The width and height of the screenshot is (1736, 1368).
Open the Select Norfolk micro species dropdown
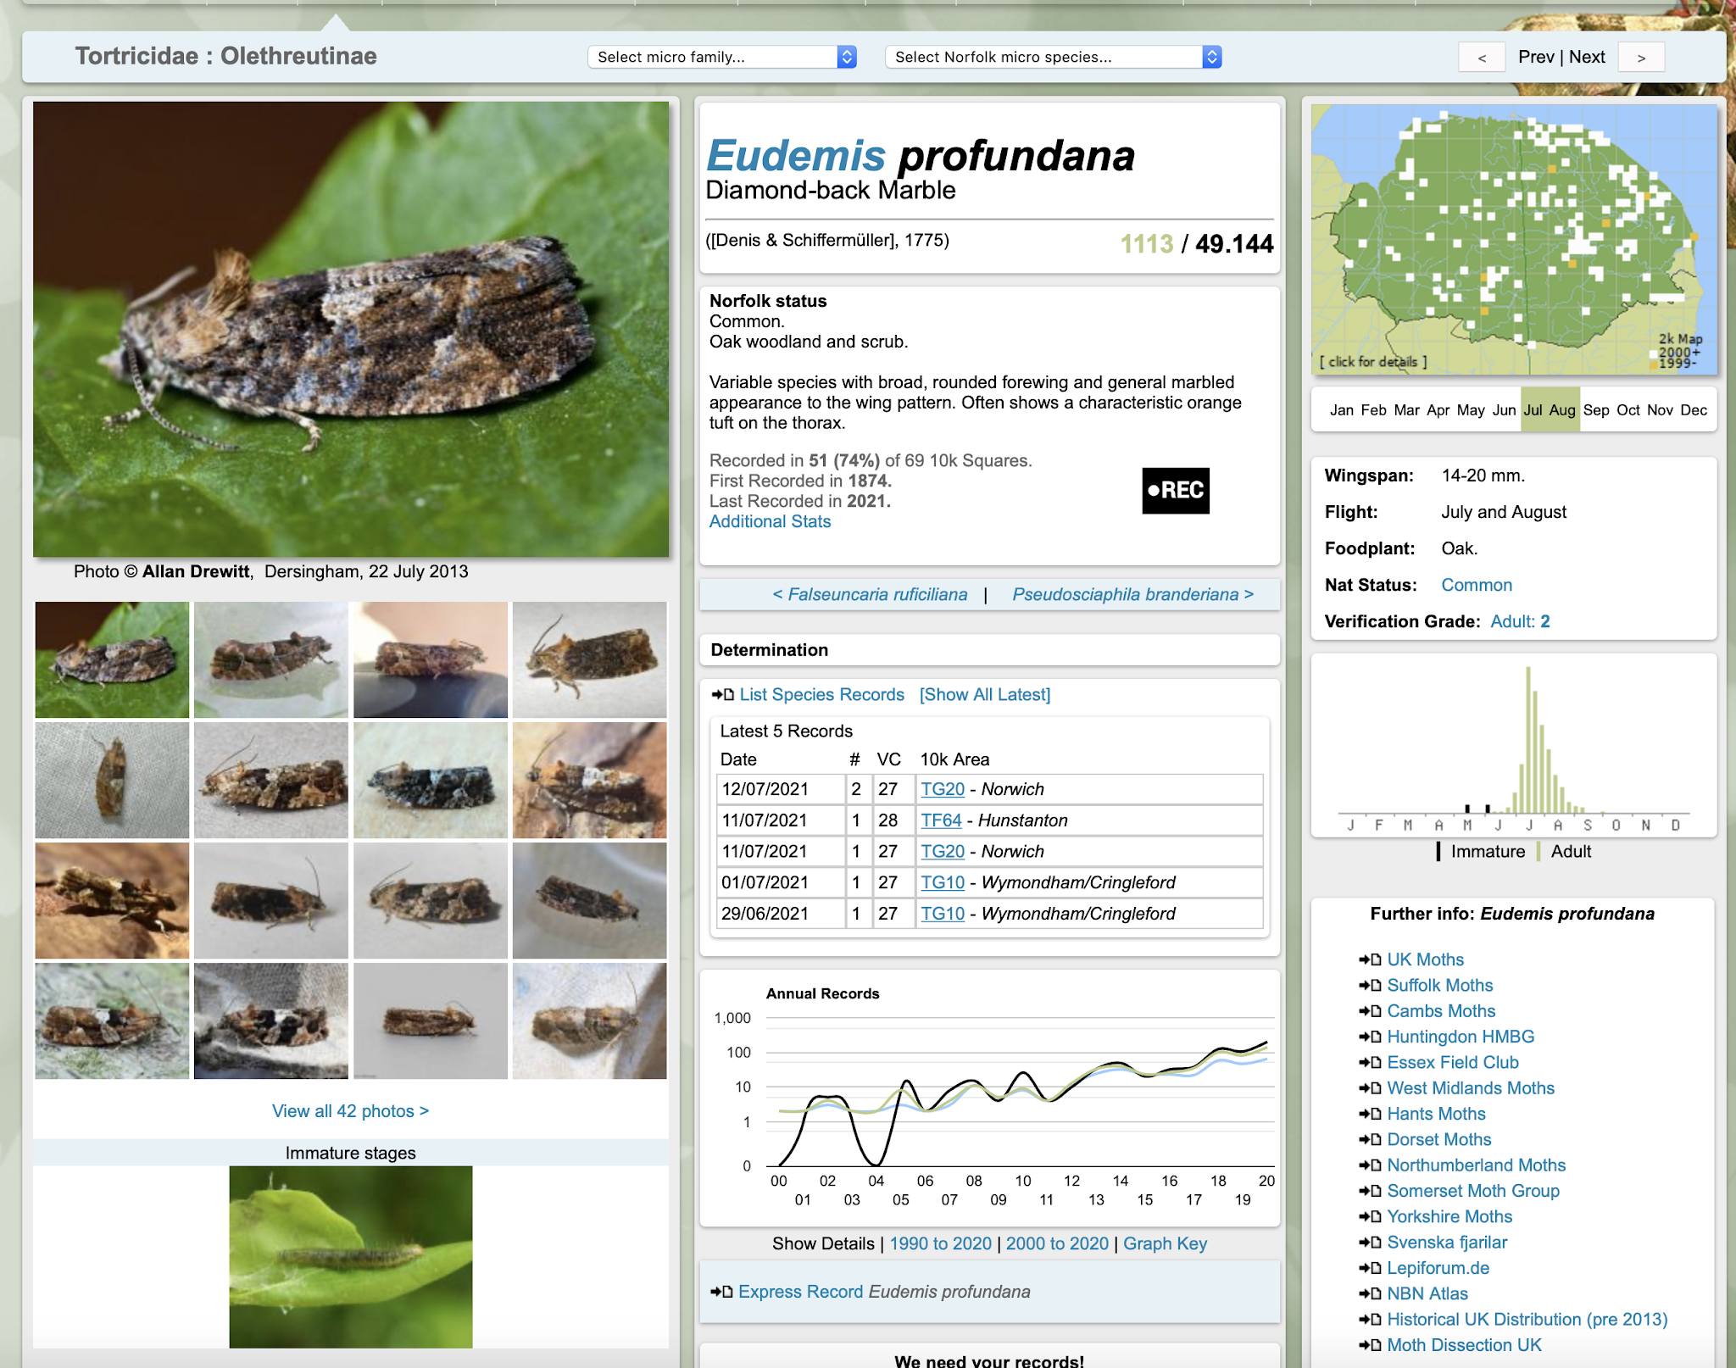[x=1052, y=57]
